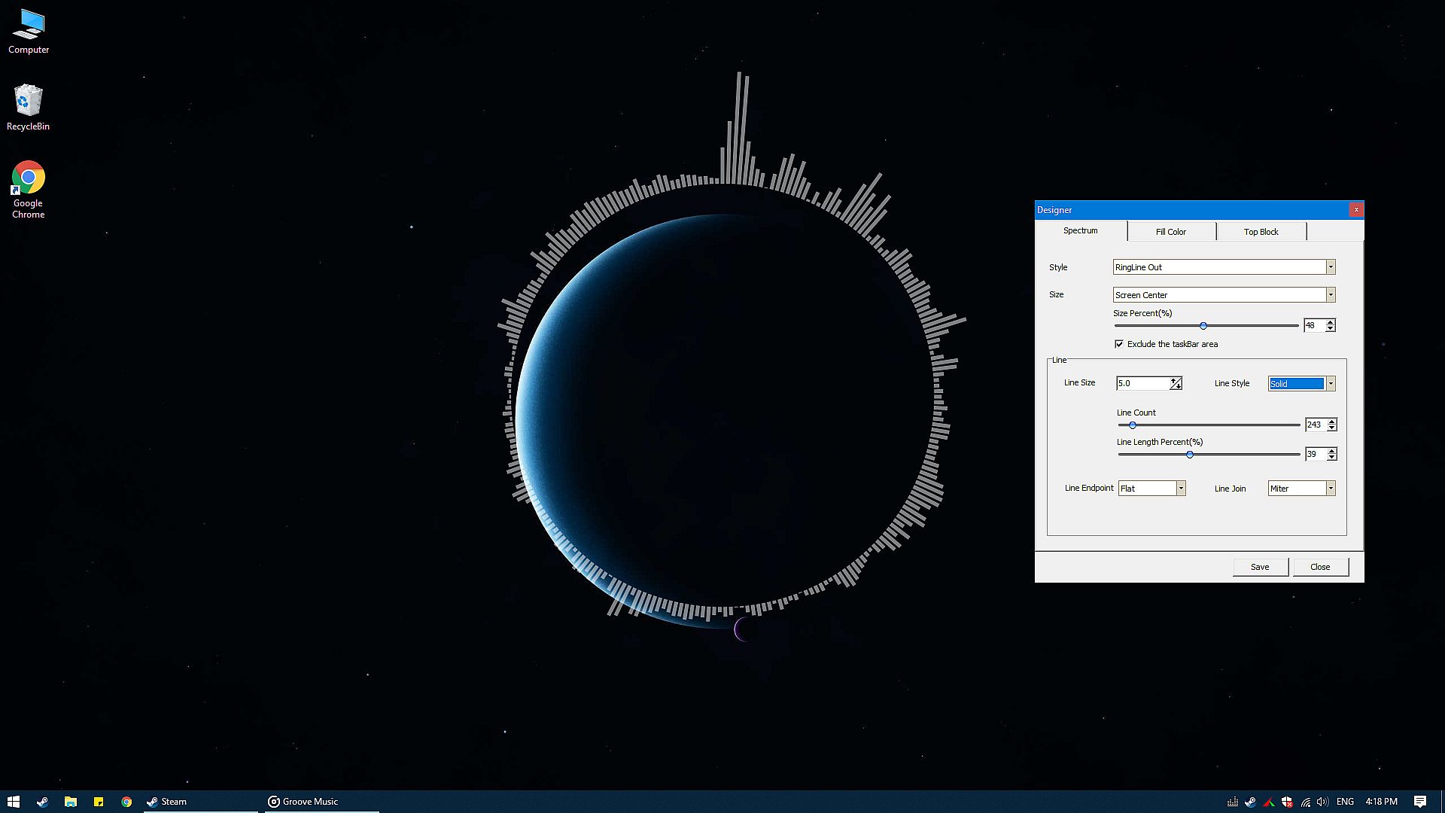The width and height of the screenshot is (1445, 813).
Task: Open the spectrum equalizer tray icon
Action: pos(1233,802)
